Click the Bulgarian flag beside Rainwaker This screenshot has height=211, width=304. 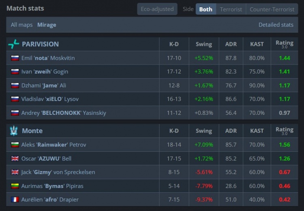[15, 144]
